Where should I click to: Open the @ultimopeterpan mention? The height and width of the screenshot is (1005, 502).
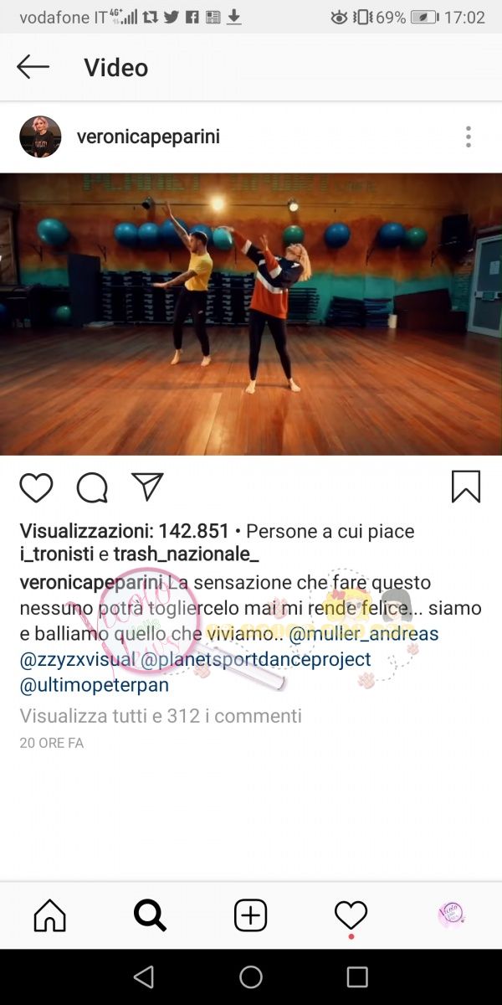click(95, 686)
